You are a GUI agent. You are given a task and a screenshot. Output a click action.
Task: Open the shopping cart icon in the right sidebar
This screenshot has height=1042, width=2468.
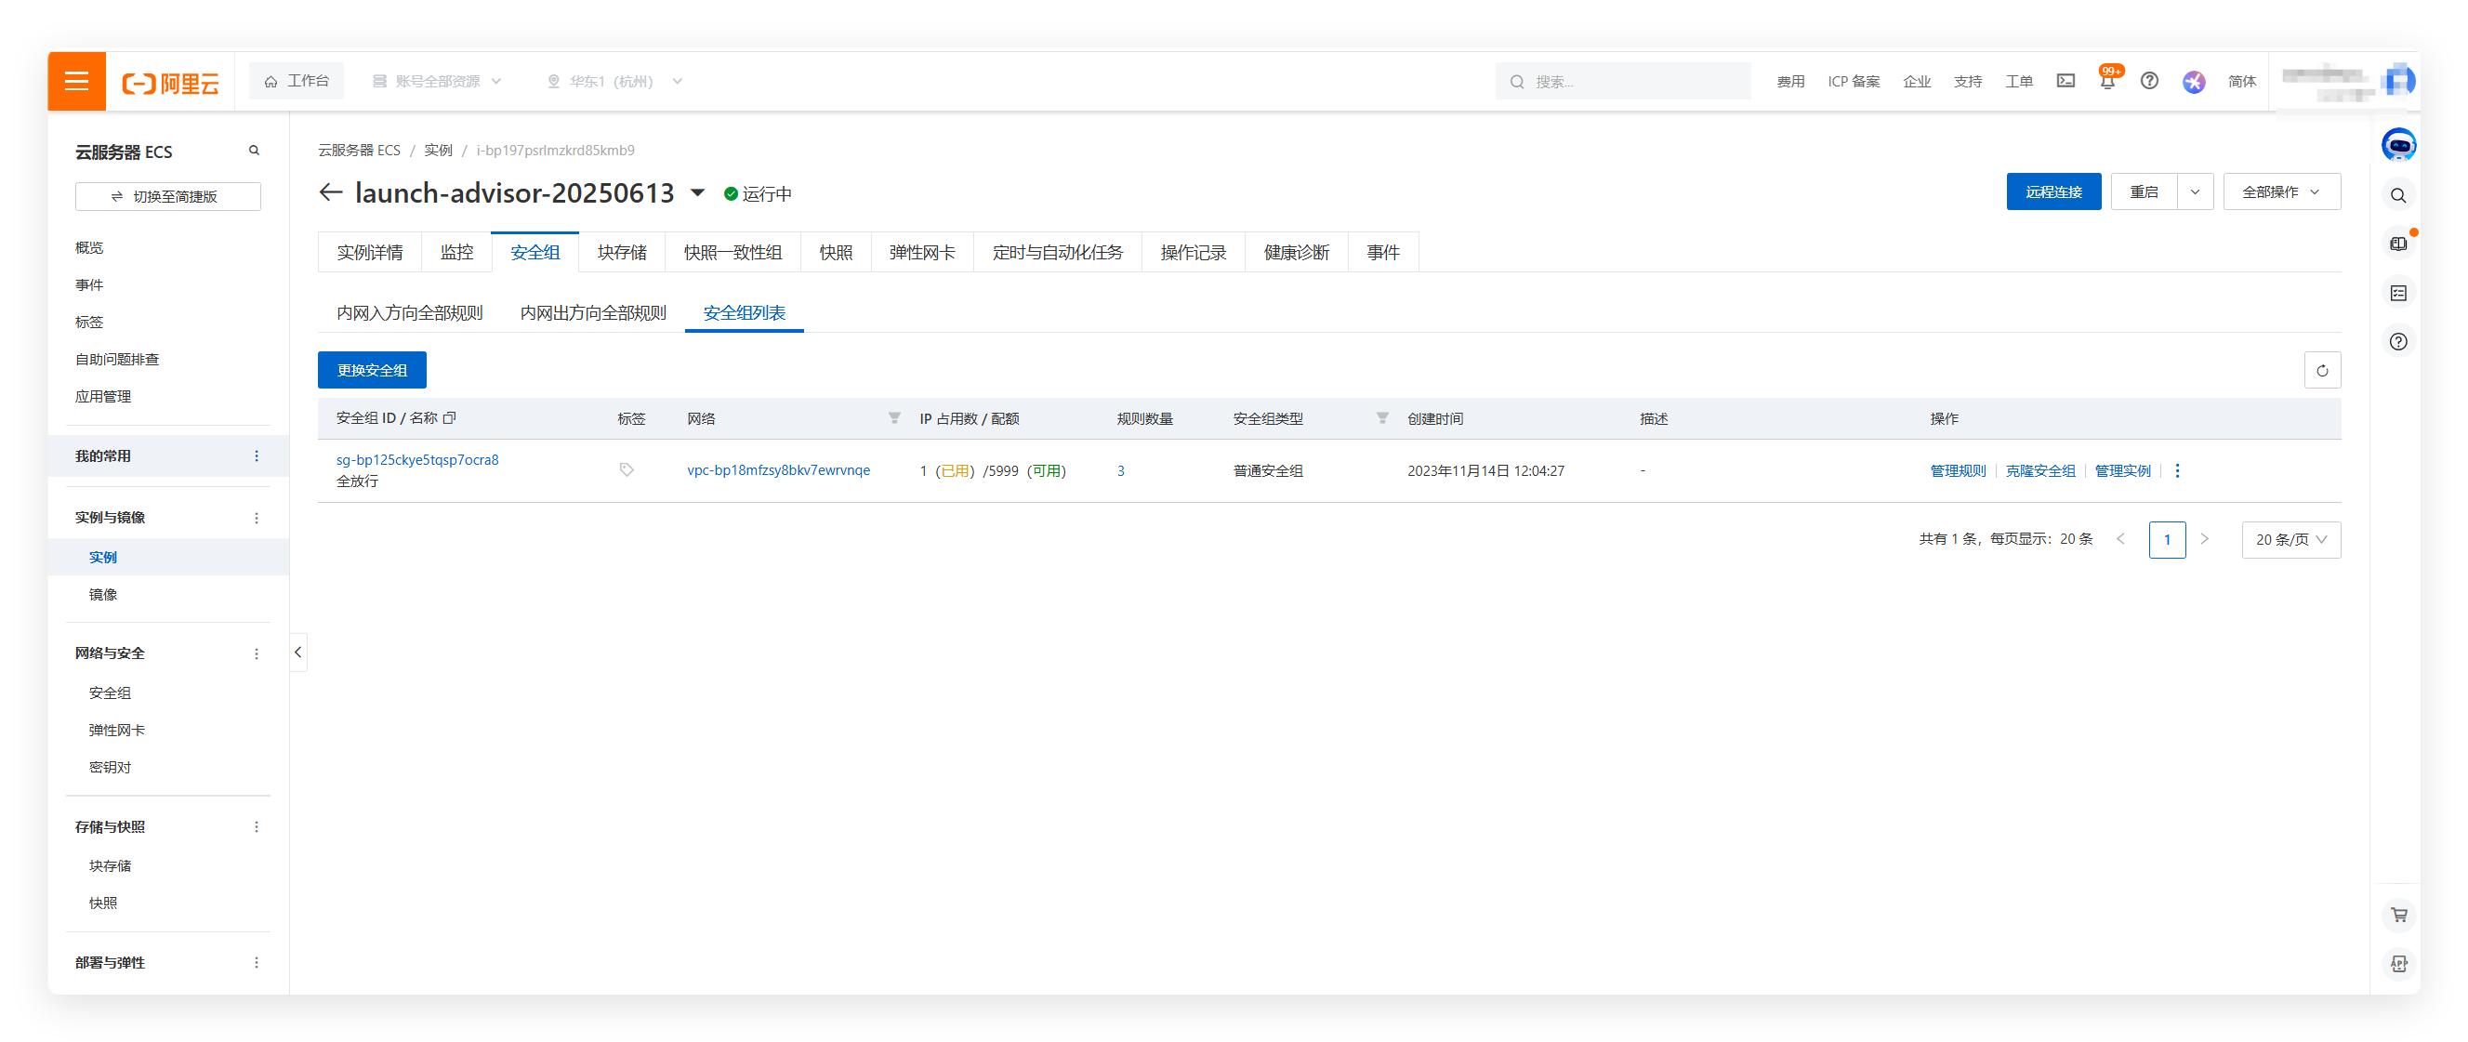[x=2398, y=916]
